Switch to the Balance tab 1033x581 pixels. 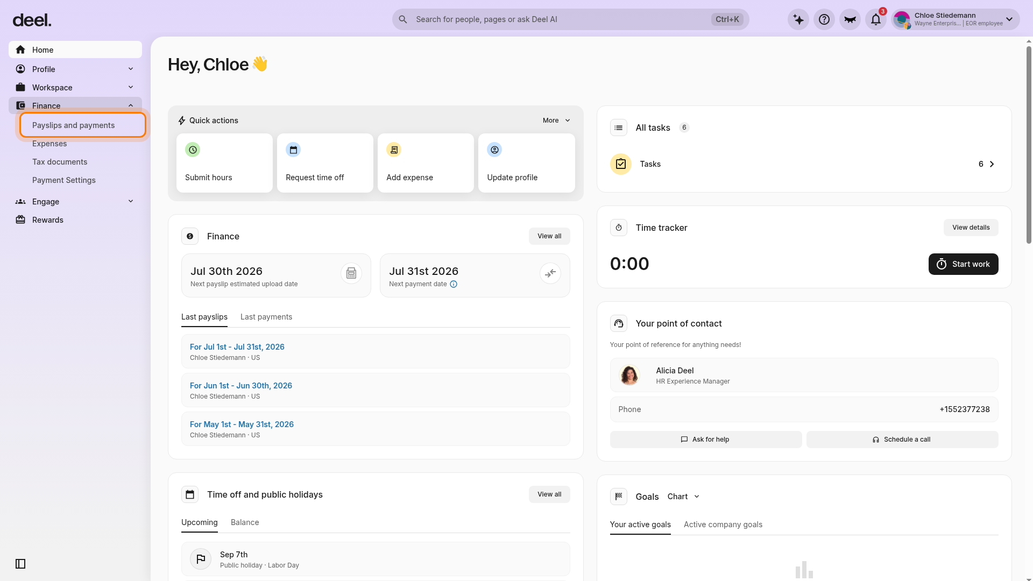pos(245,522)
